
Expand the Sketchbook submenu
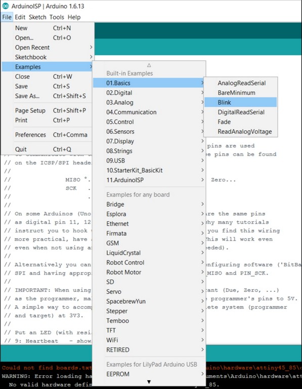tap(47, 57)
